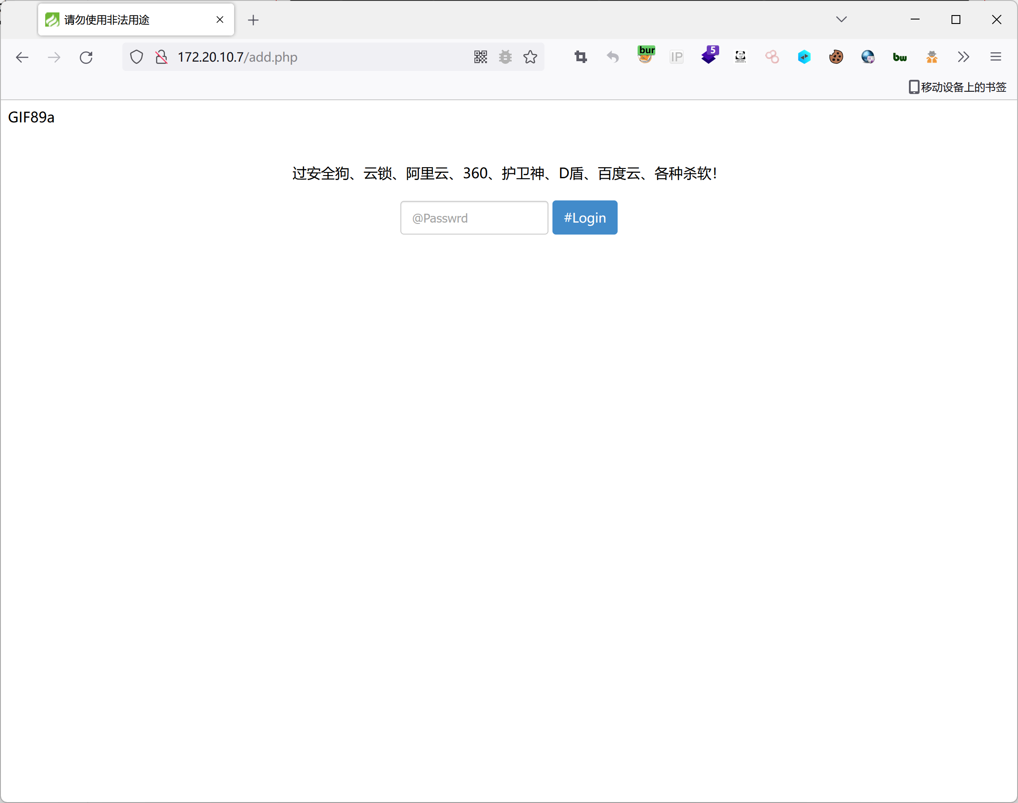Toggle the shield tracking protection icon
Screen dimensions: 1018x803
(136, 57)
